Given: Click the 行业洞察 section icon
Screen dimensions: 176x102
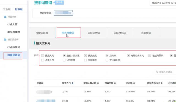Looking at the screenshot, I should (x=5, y=17).
